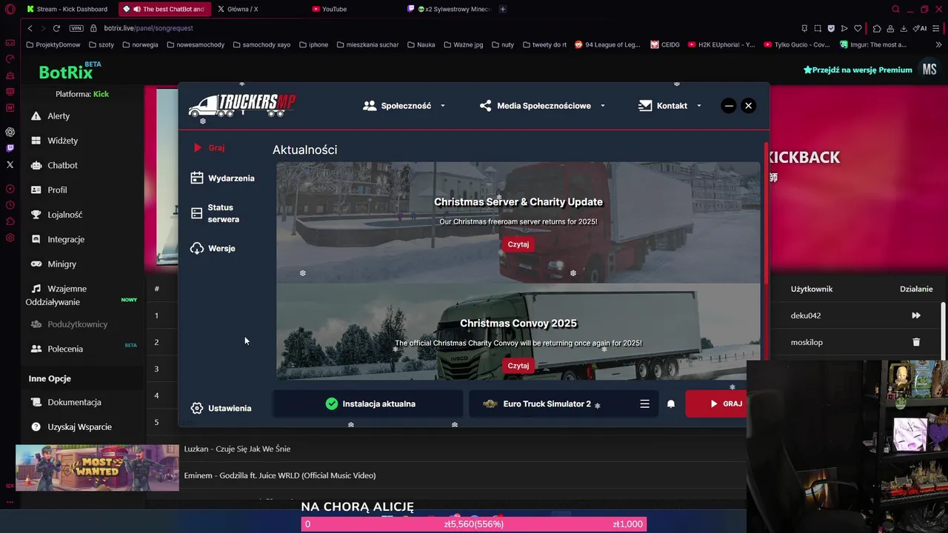Open the MS profile avatar in BotRix
The height and width of the screenshot is (533, 948).
click(929, 70)
